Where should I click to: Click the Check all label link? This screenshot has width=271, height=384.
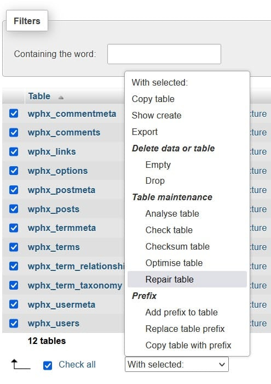click(77, 364)
